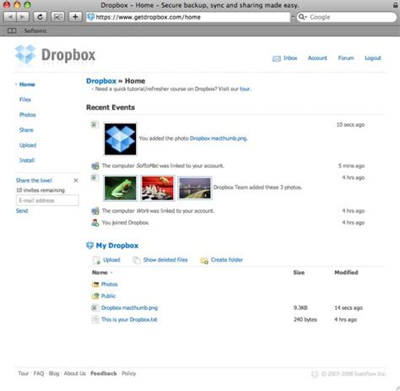Click the Google search field
The image size is (400, 391).
coord(347,17)
